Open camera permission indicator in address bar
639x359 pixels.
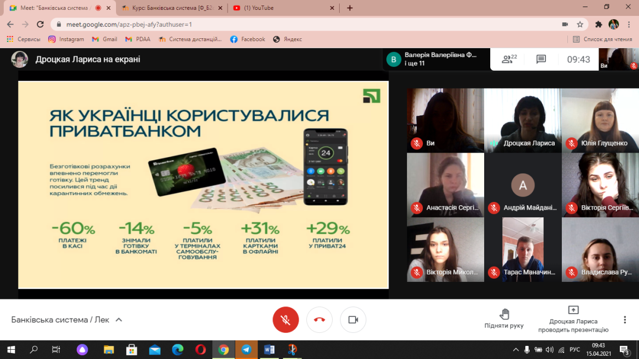(x=565, y=25)
